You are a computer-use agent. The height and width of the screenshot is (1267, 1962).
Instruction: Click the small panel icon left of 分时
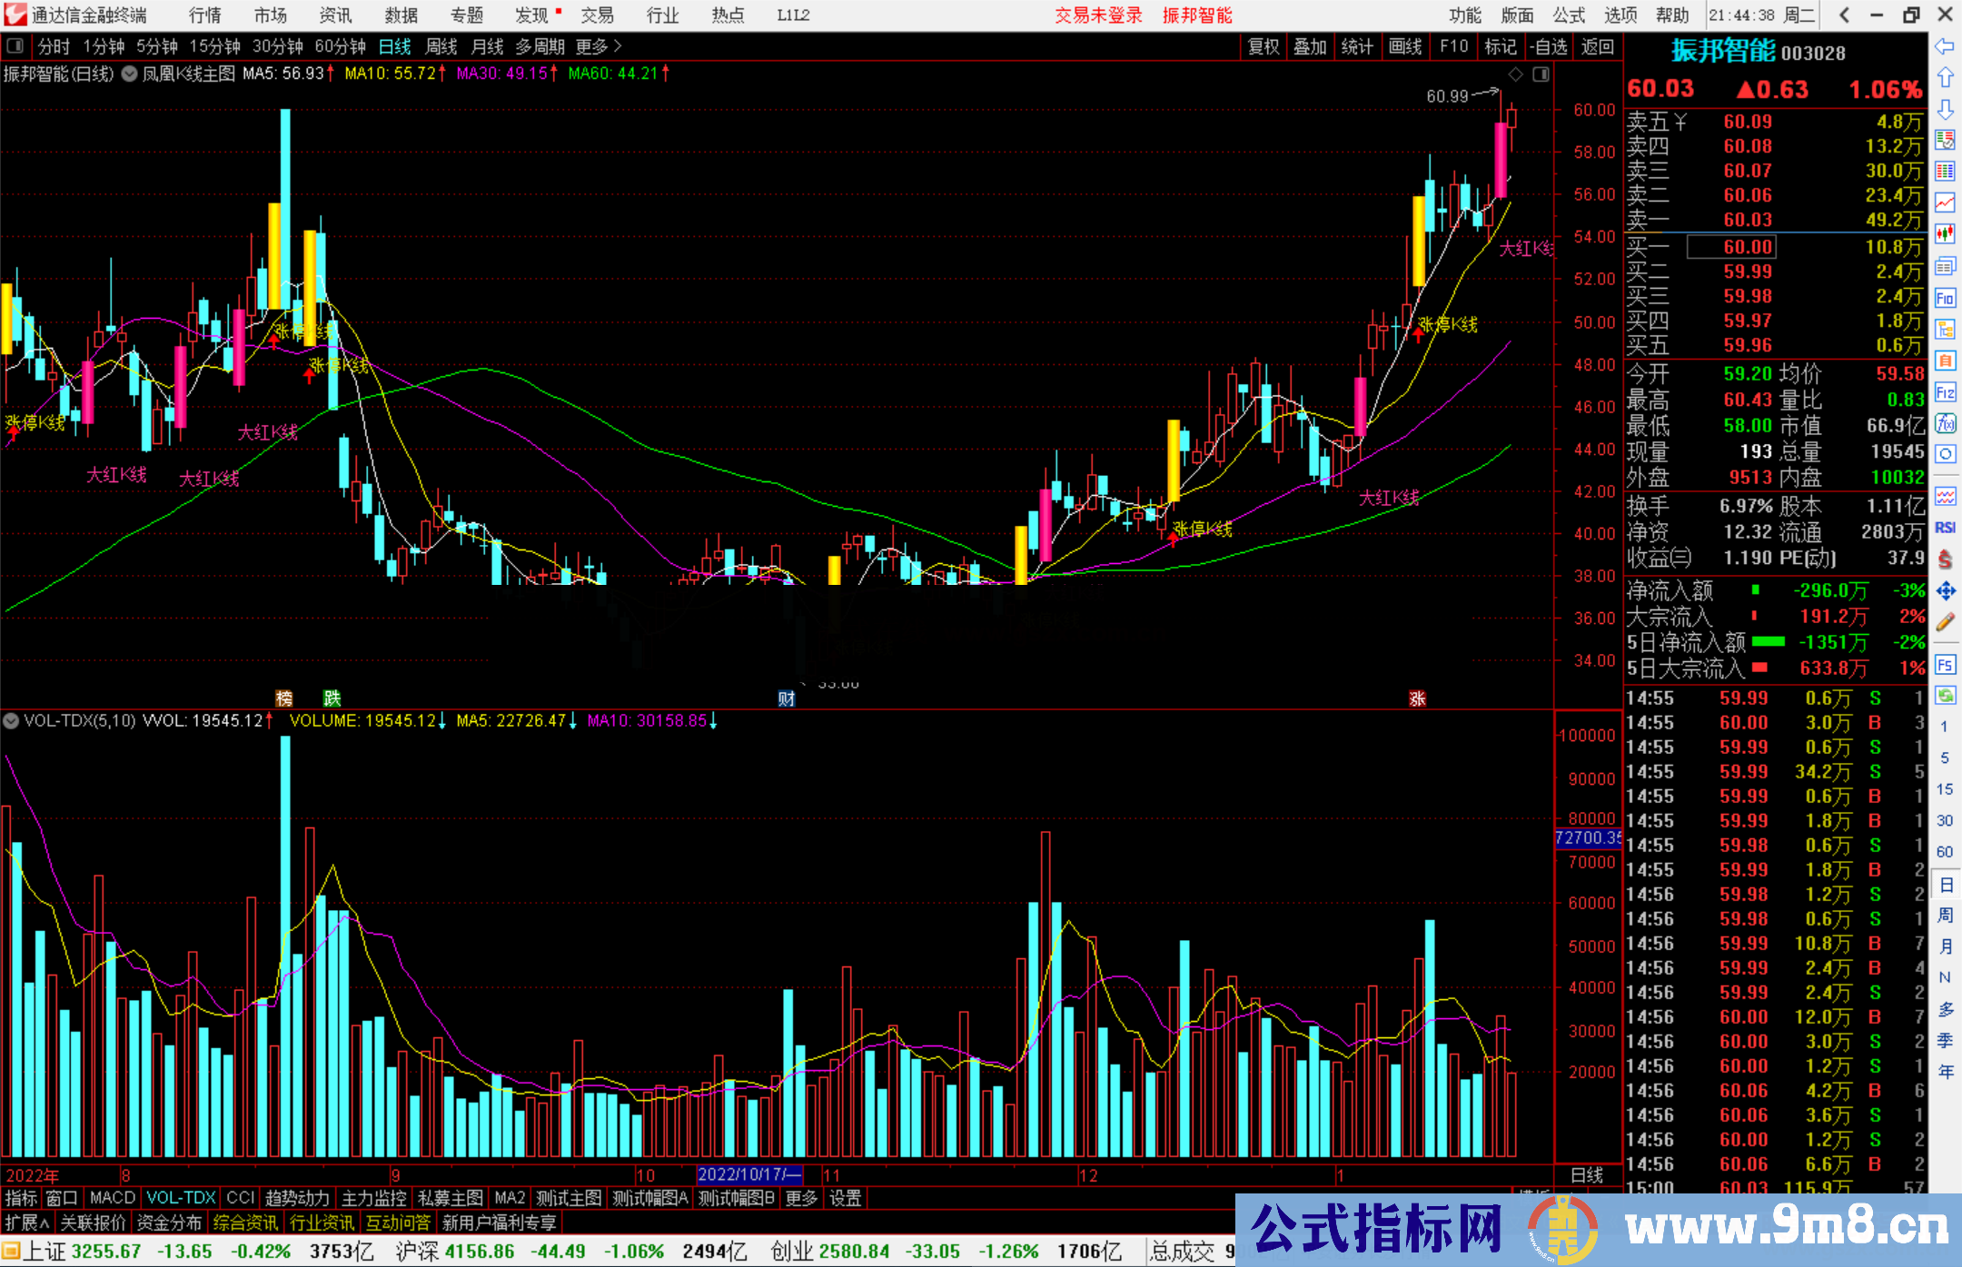[15, 46]
